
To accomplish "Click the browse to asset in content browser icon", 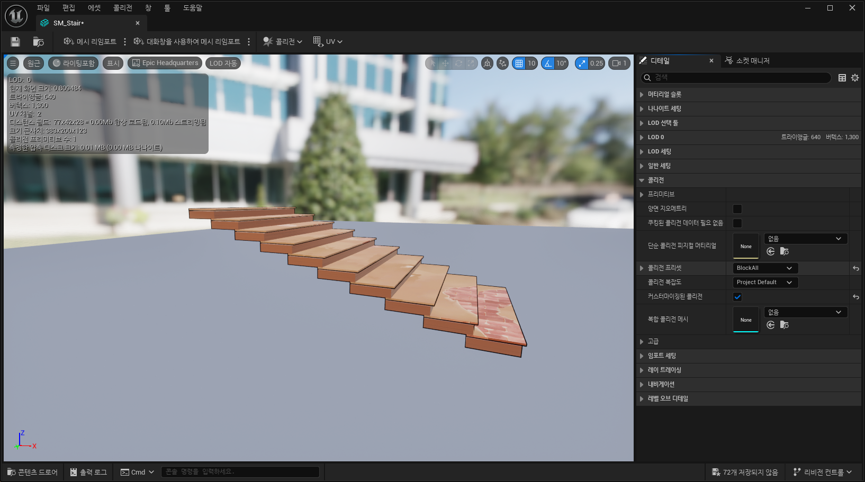I will click(x=38, y=42).
